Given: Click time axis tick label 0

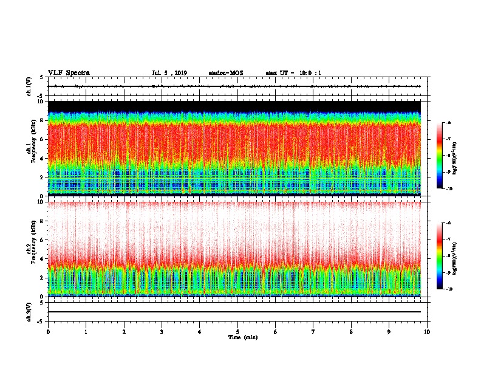Looking at the screenshot, I should [48, 332].
